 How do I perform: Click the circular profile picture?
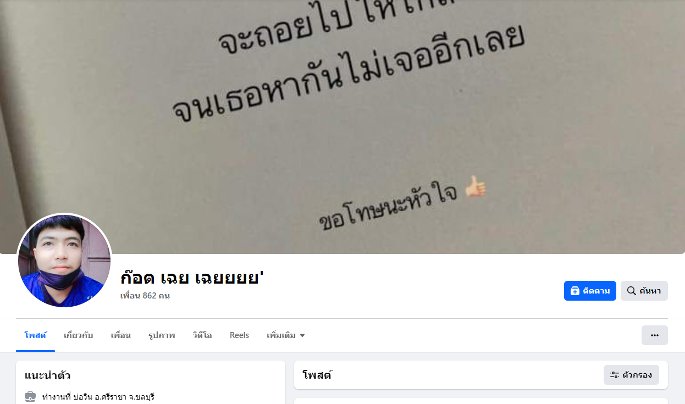click(64, 261)
